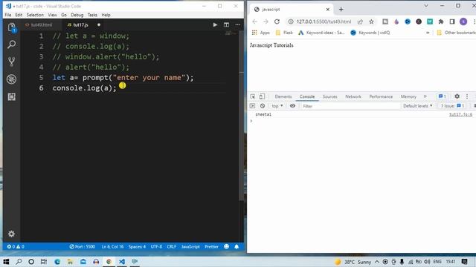Open DevTools settings gear

pyautogui.click(x=457, y=96)
